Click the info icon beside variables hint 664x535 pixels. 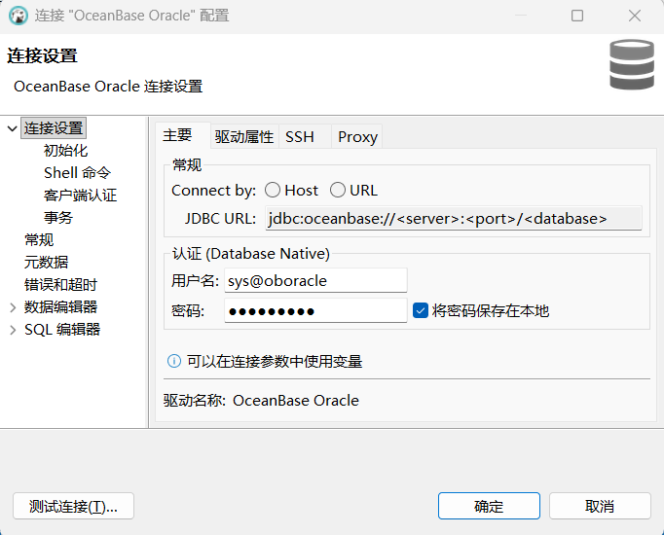pyautogui.click(x=174, y=361)
